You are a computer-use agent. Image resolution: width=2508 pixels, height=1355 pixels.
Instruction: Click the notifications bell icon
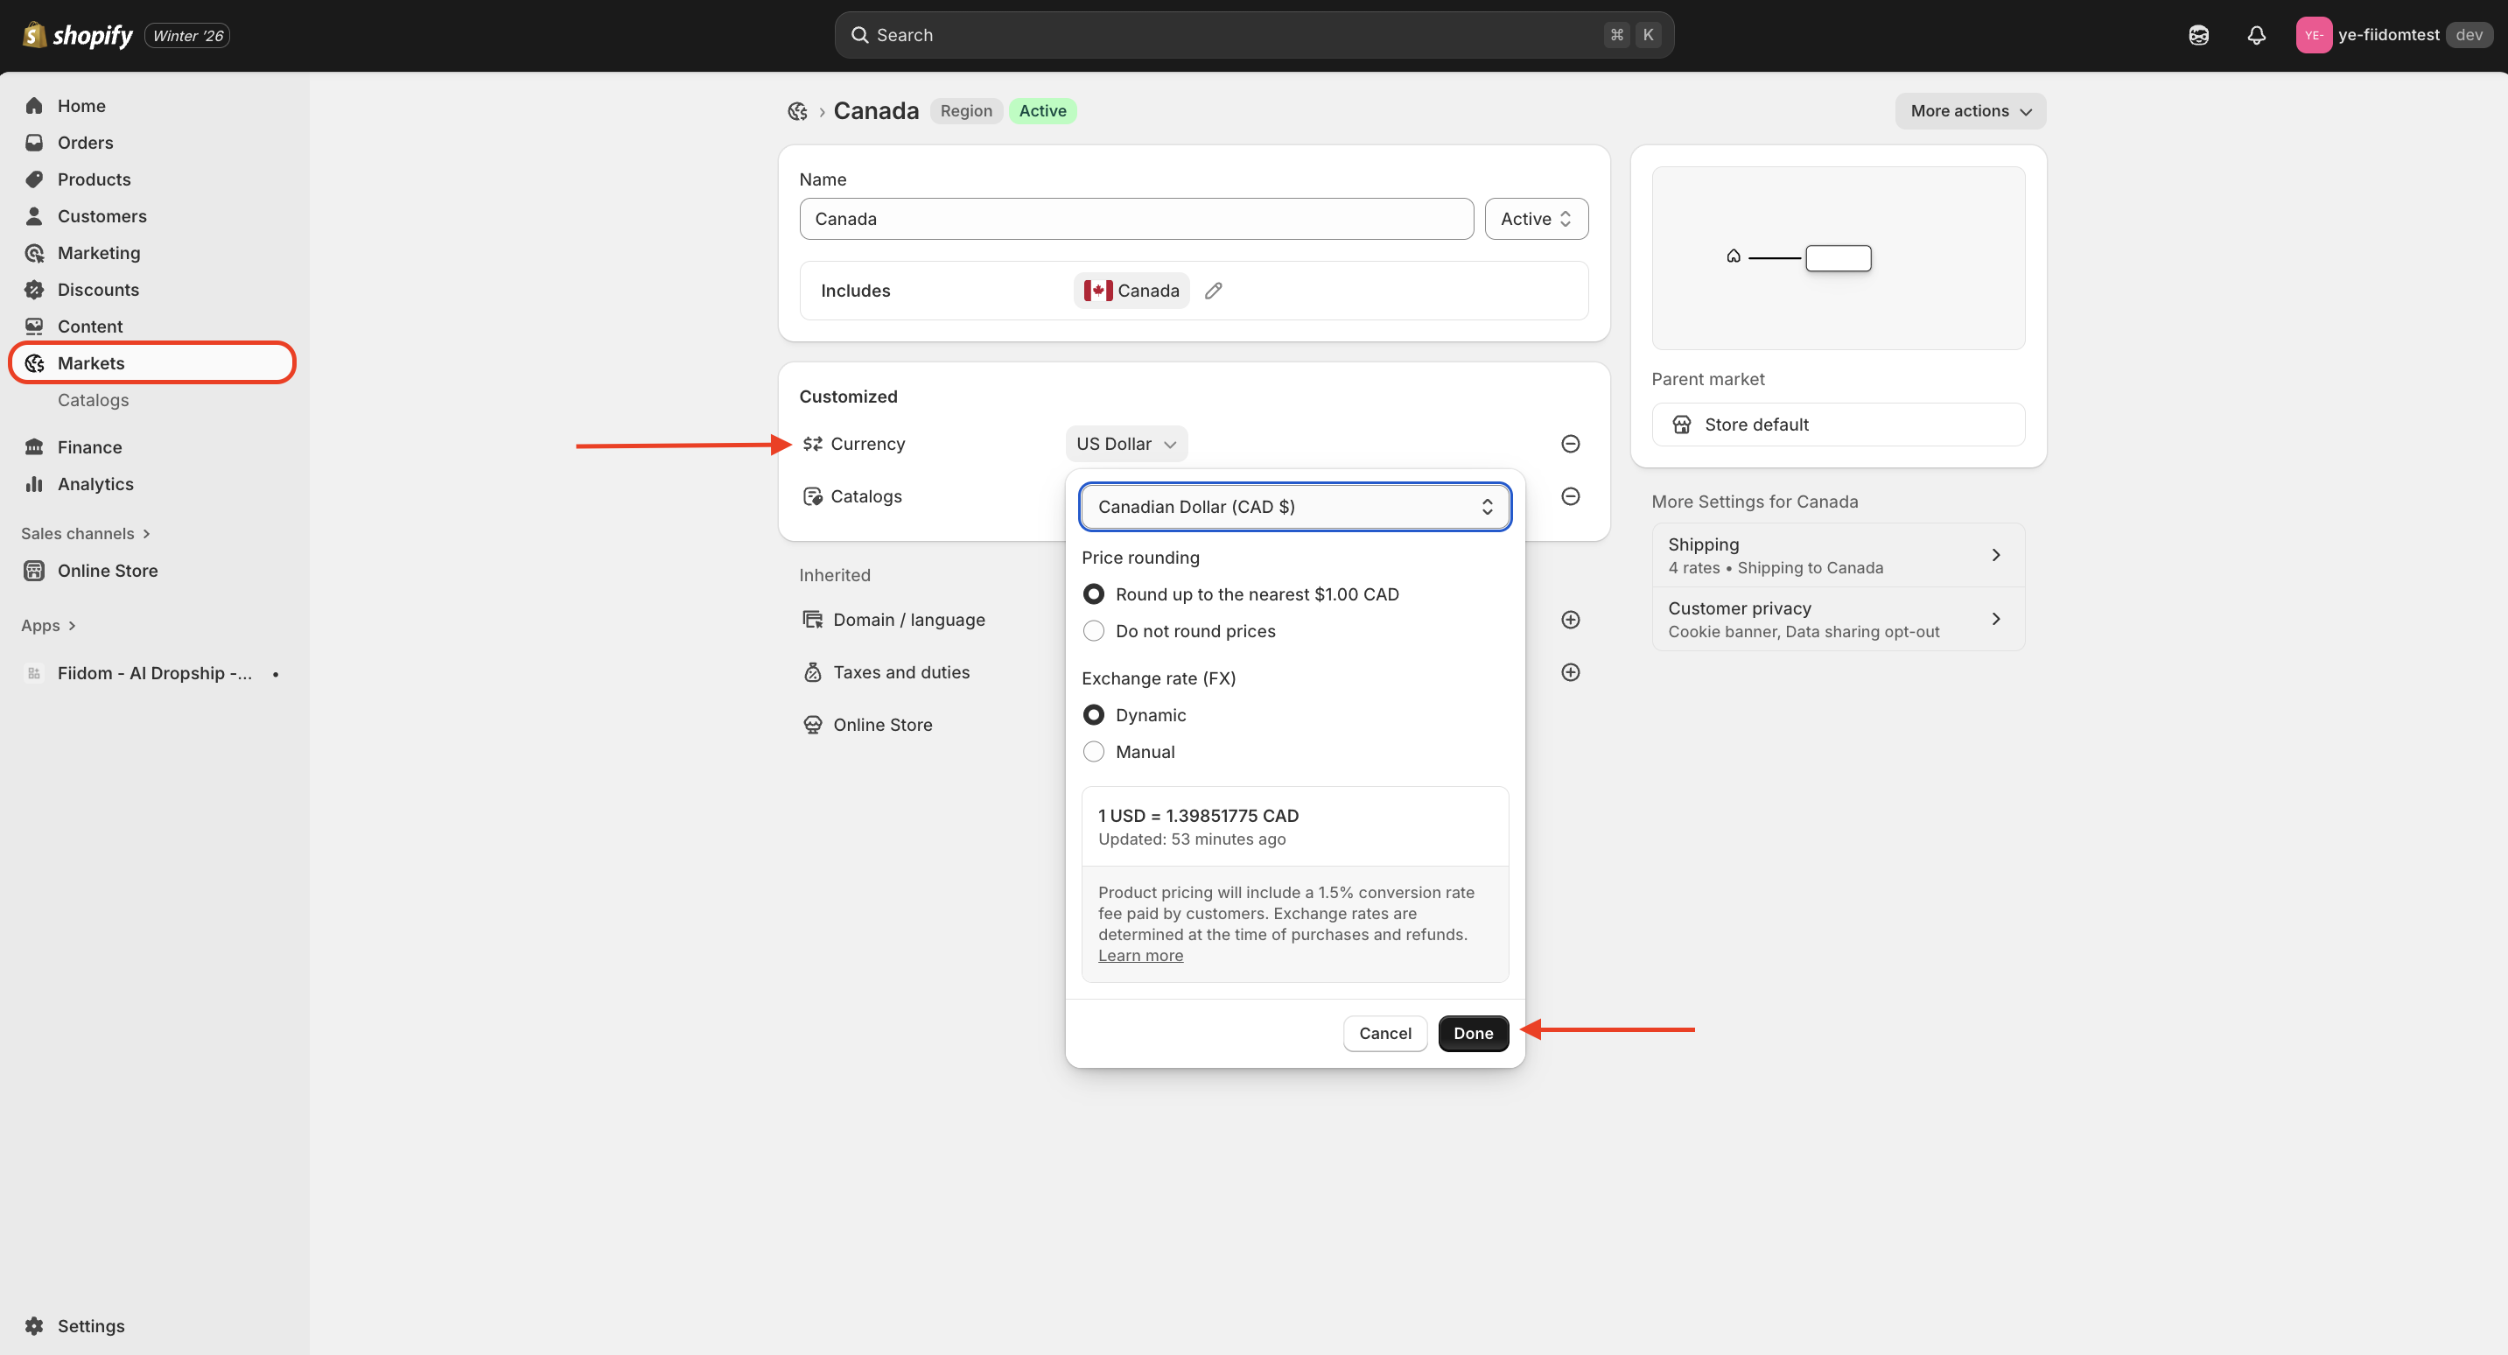click(x=2256, y=35)
